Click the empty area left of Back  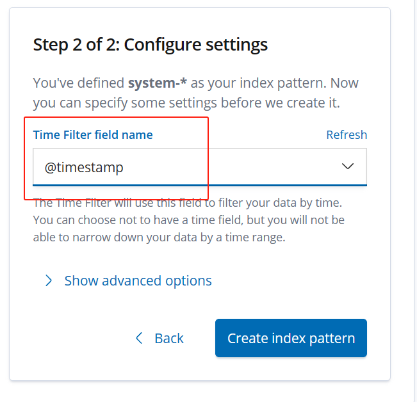(77, 338)
